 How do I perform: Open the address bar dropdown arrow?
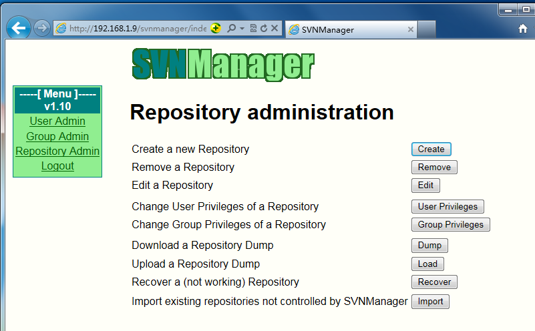pos(242,28)
